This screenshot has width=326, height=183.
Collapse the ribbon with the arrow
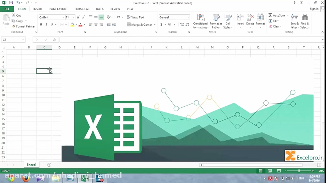pos(322,32)
